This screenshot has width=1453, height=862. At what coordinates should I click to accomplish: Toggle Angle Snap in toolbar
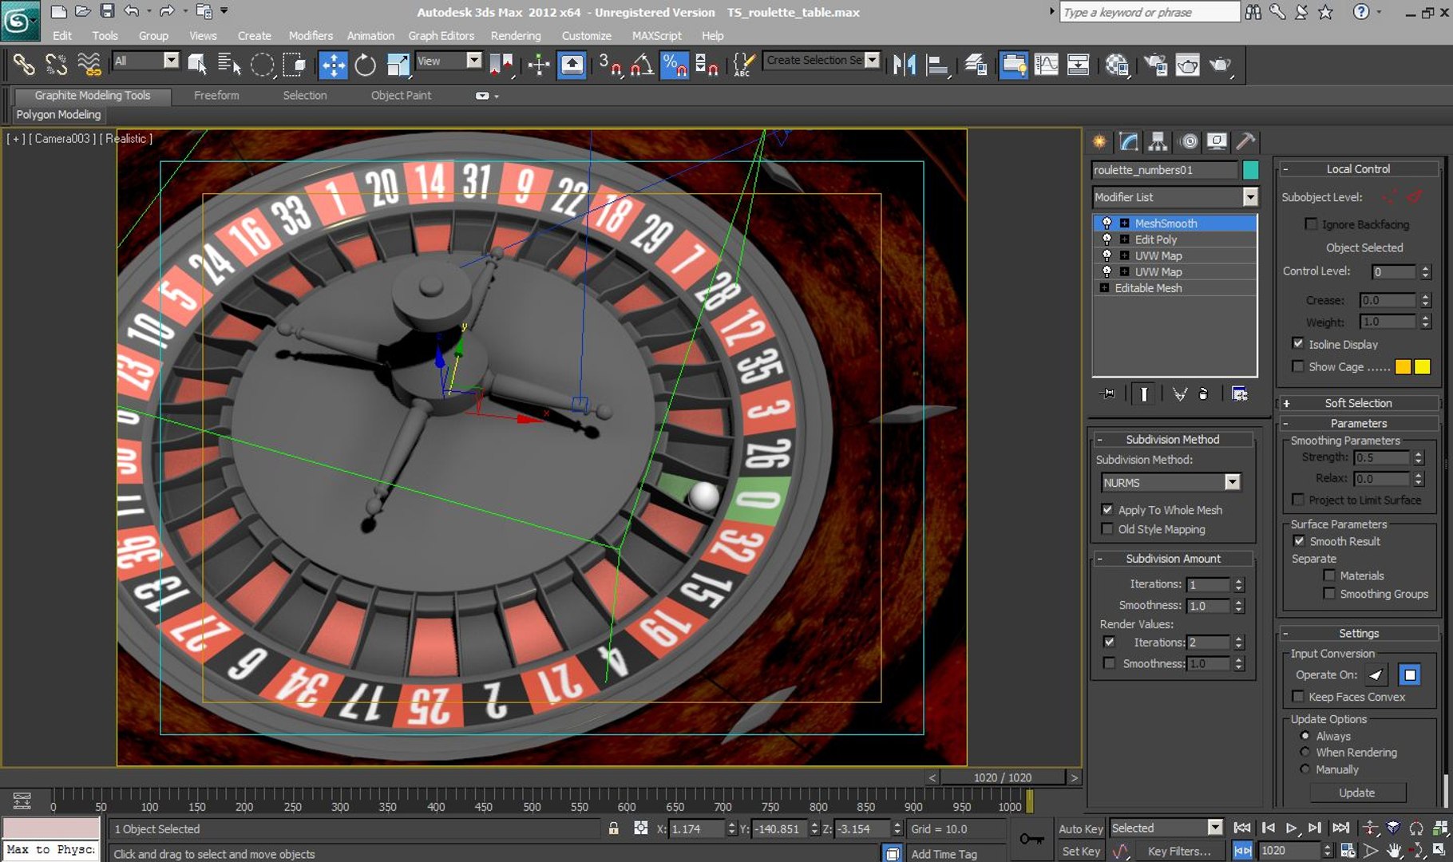[x=643, y=65]
